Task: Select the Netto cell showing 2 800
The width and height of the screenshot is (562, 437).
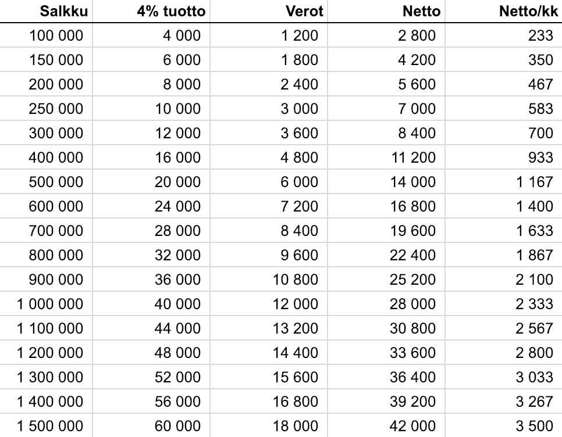Action: tap(416, 36)
